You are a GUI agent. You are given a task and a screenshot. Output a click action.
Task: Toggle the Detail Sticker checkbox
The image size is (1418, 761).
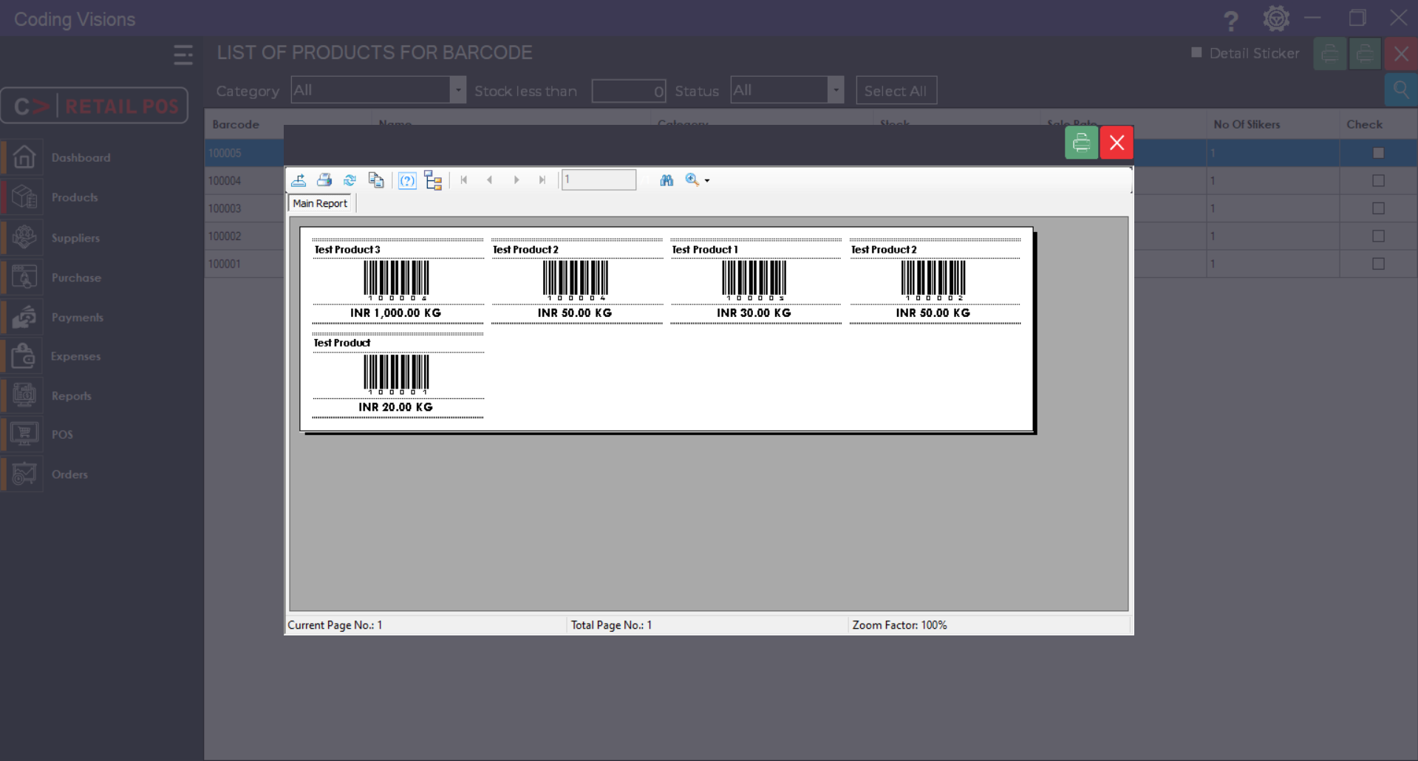point(1196,52)
